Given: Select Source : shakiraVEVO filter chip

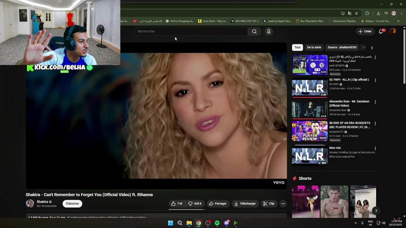Looking at the screenshot, I should point(342,47).
